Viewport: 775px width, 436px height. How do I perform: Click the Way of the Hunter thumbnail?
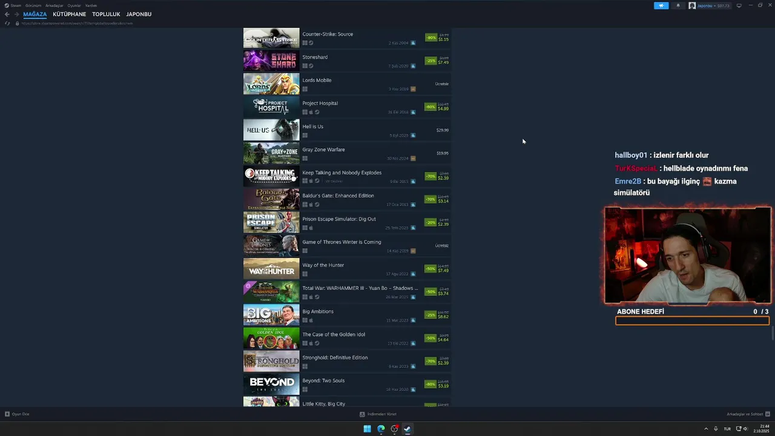tap(271, 269)
